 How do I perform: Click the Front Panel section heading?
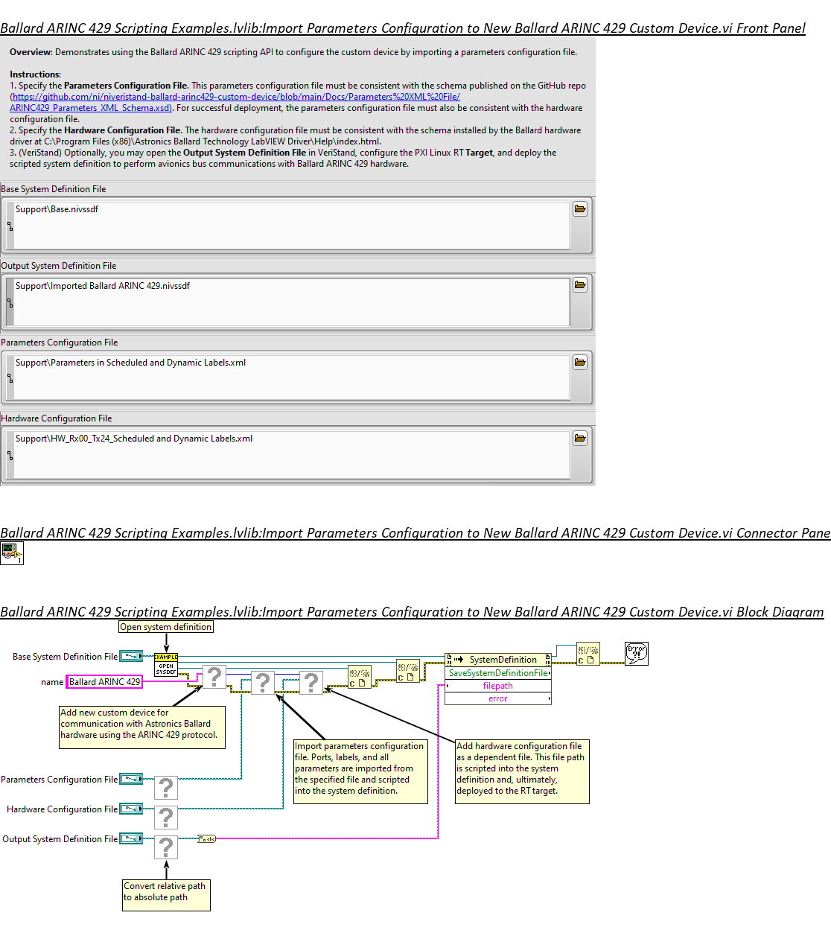(x=403, y=28)
